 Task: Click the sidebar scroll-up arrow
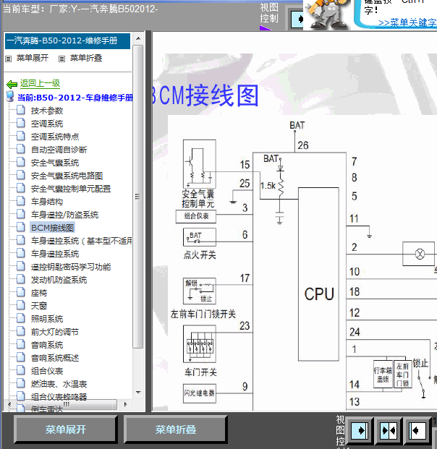click(x=138, y=38)
